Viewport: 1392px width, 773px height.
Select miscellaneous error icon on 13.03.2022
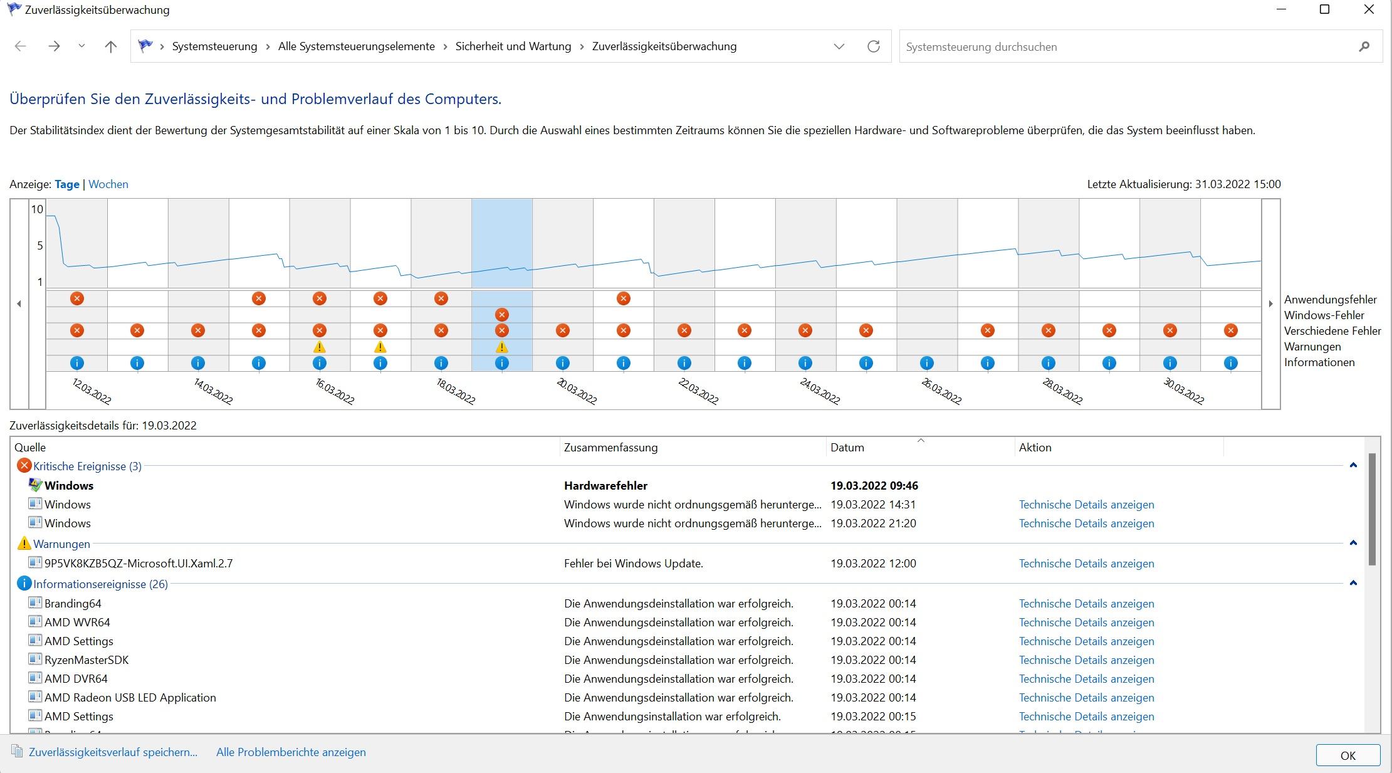click(137, 330)
